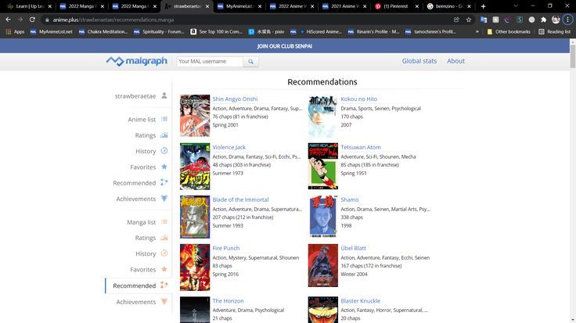Open the Chrome profile avatar
This screenshot has width=576, height=323.
(x=556, y=20)
